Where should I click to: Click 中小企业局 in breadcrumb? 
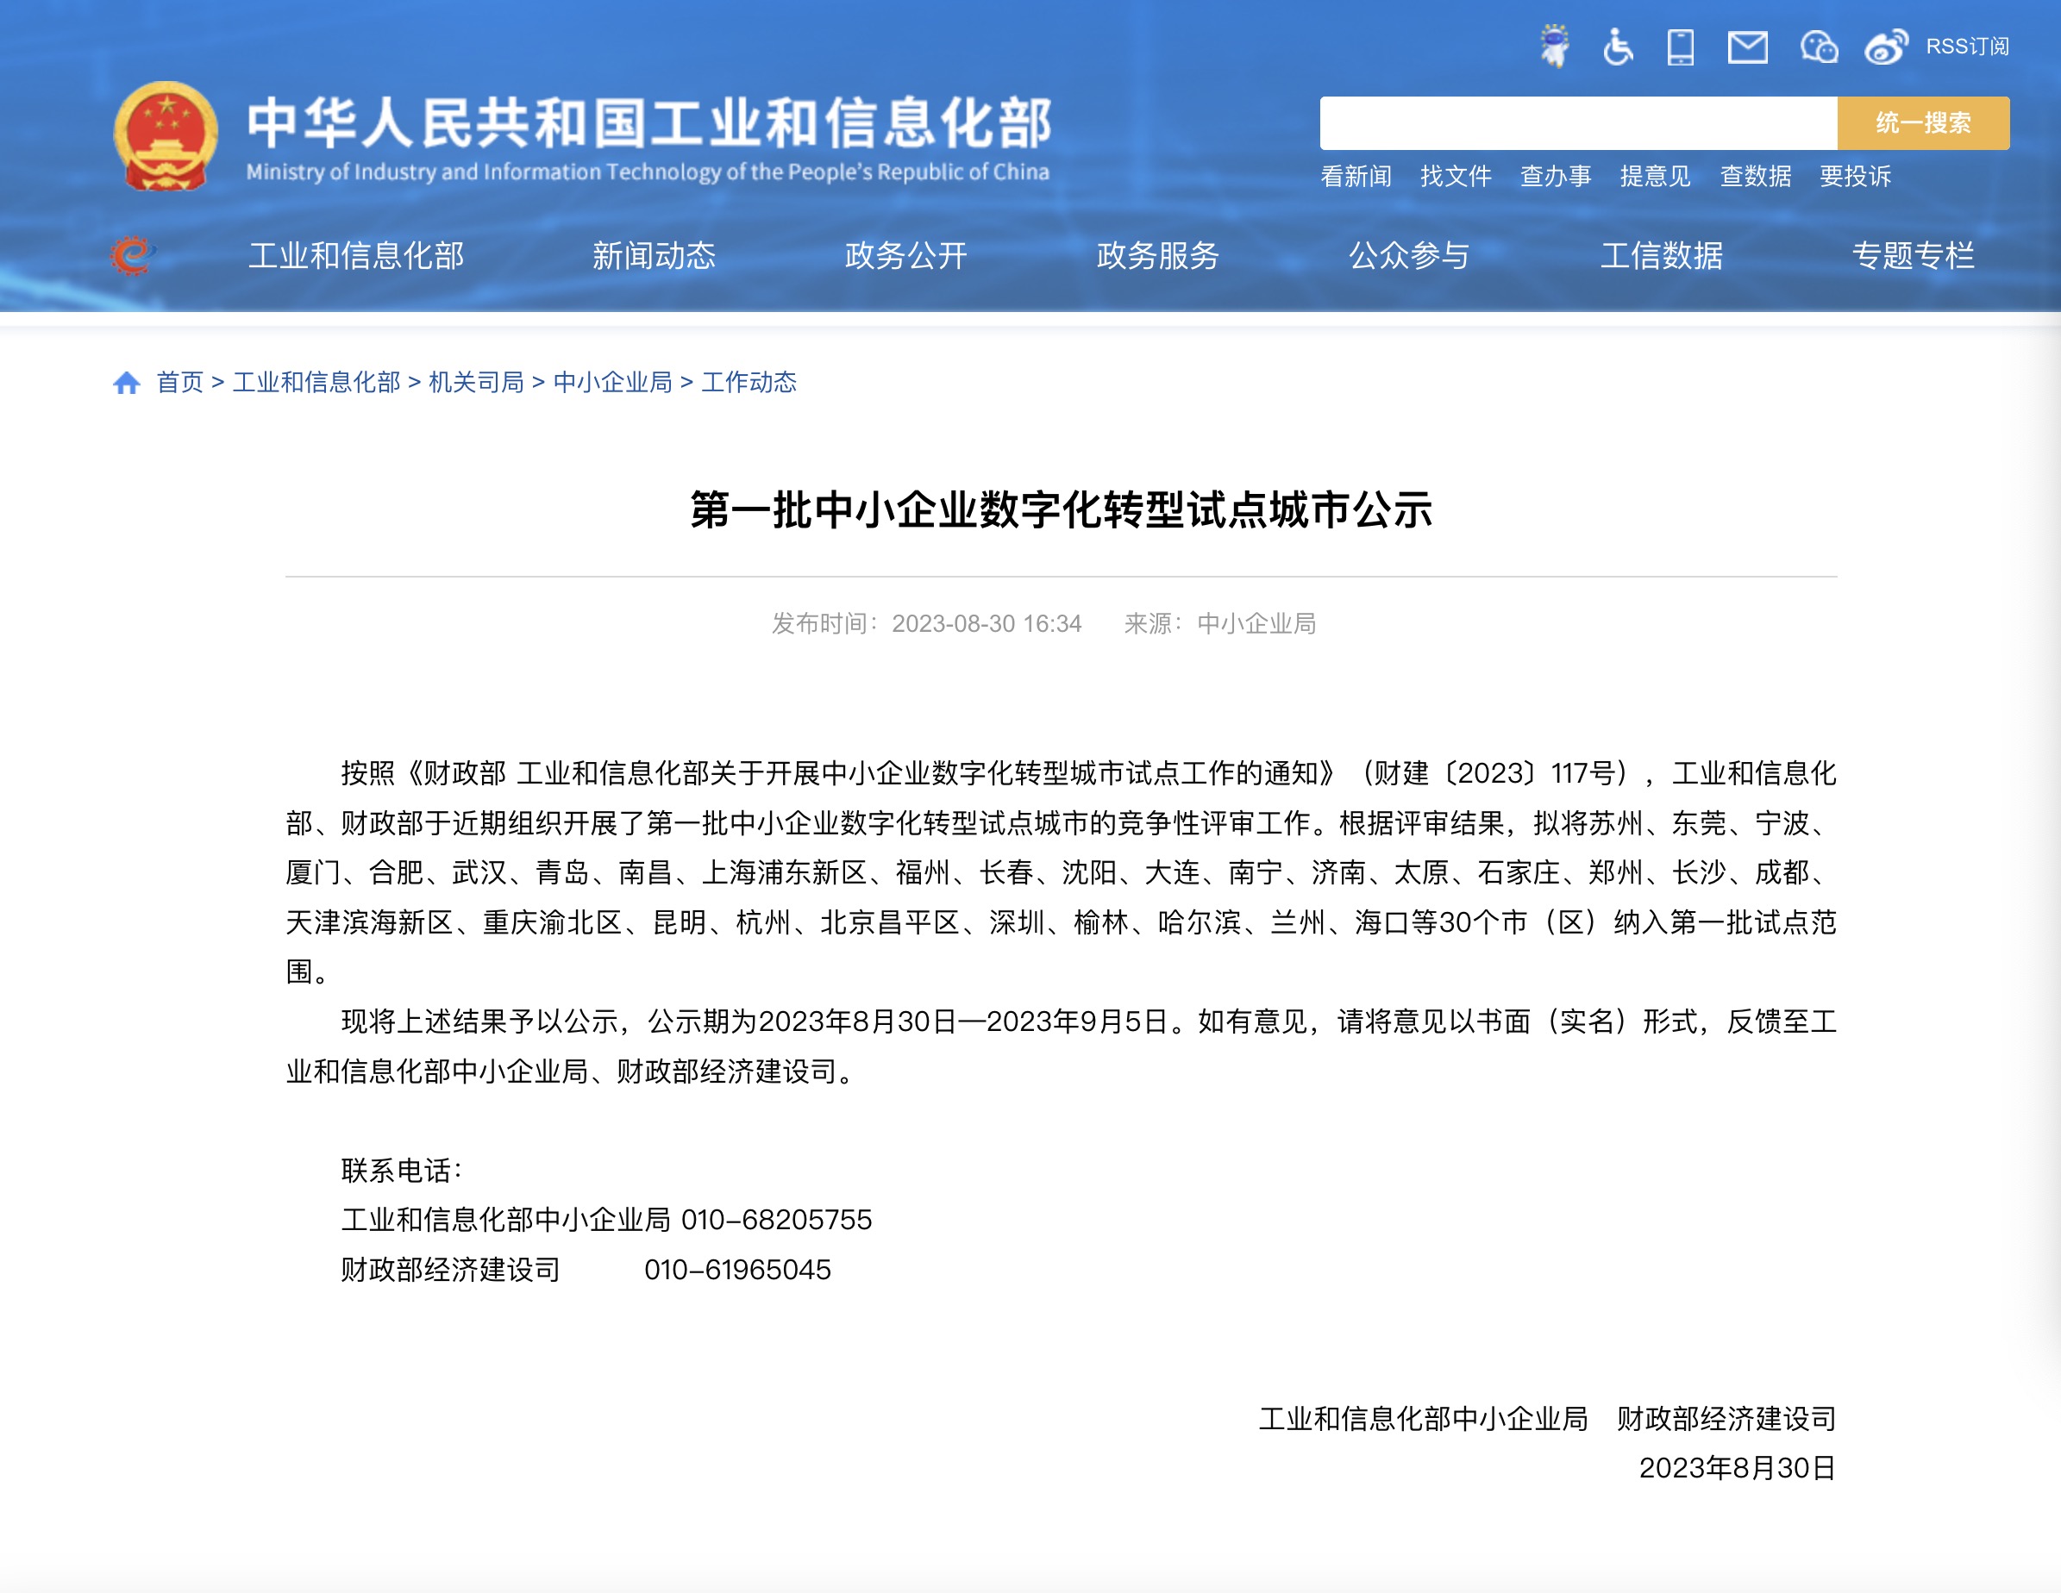coord(612,382)
